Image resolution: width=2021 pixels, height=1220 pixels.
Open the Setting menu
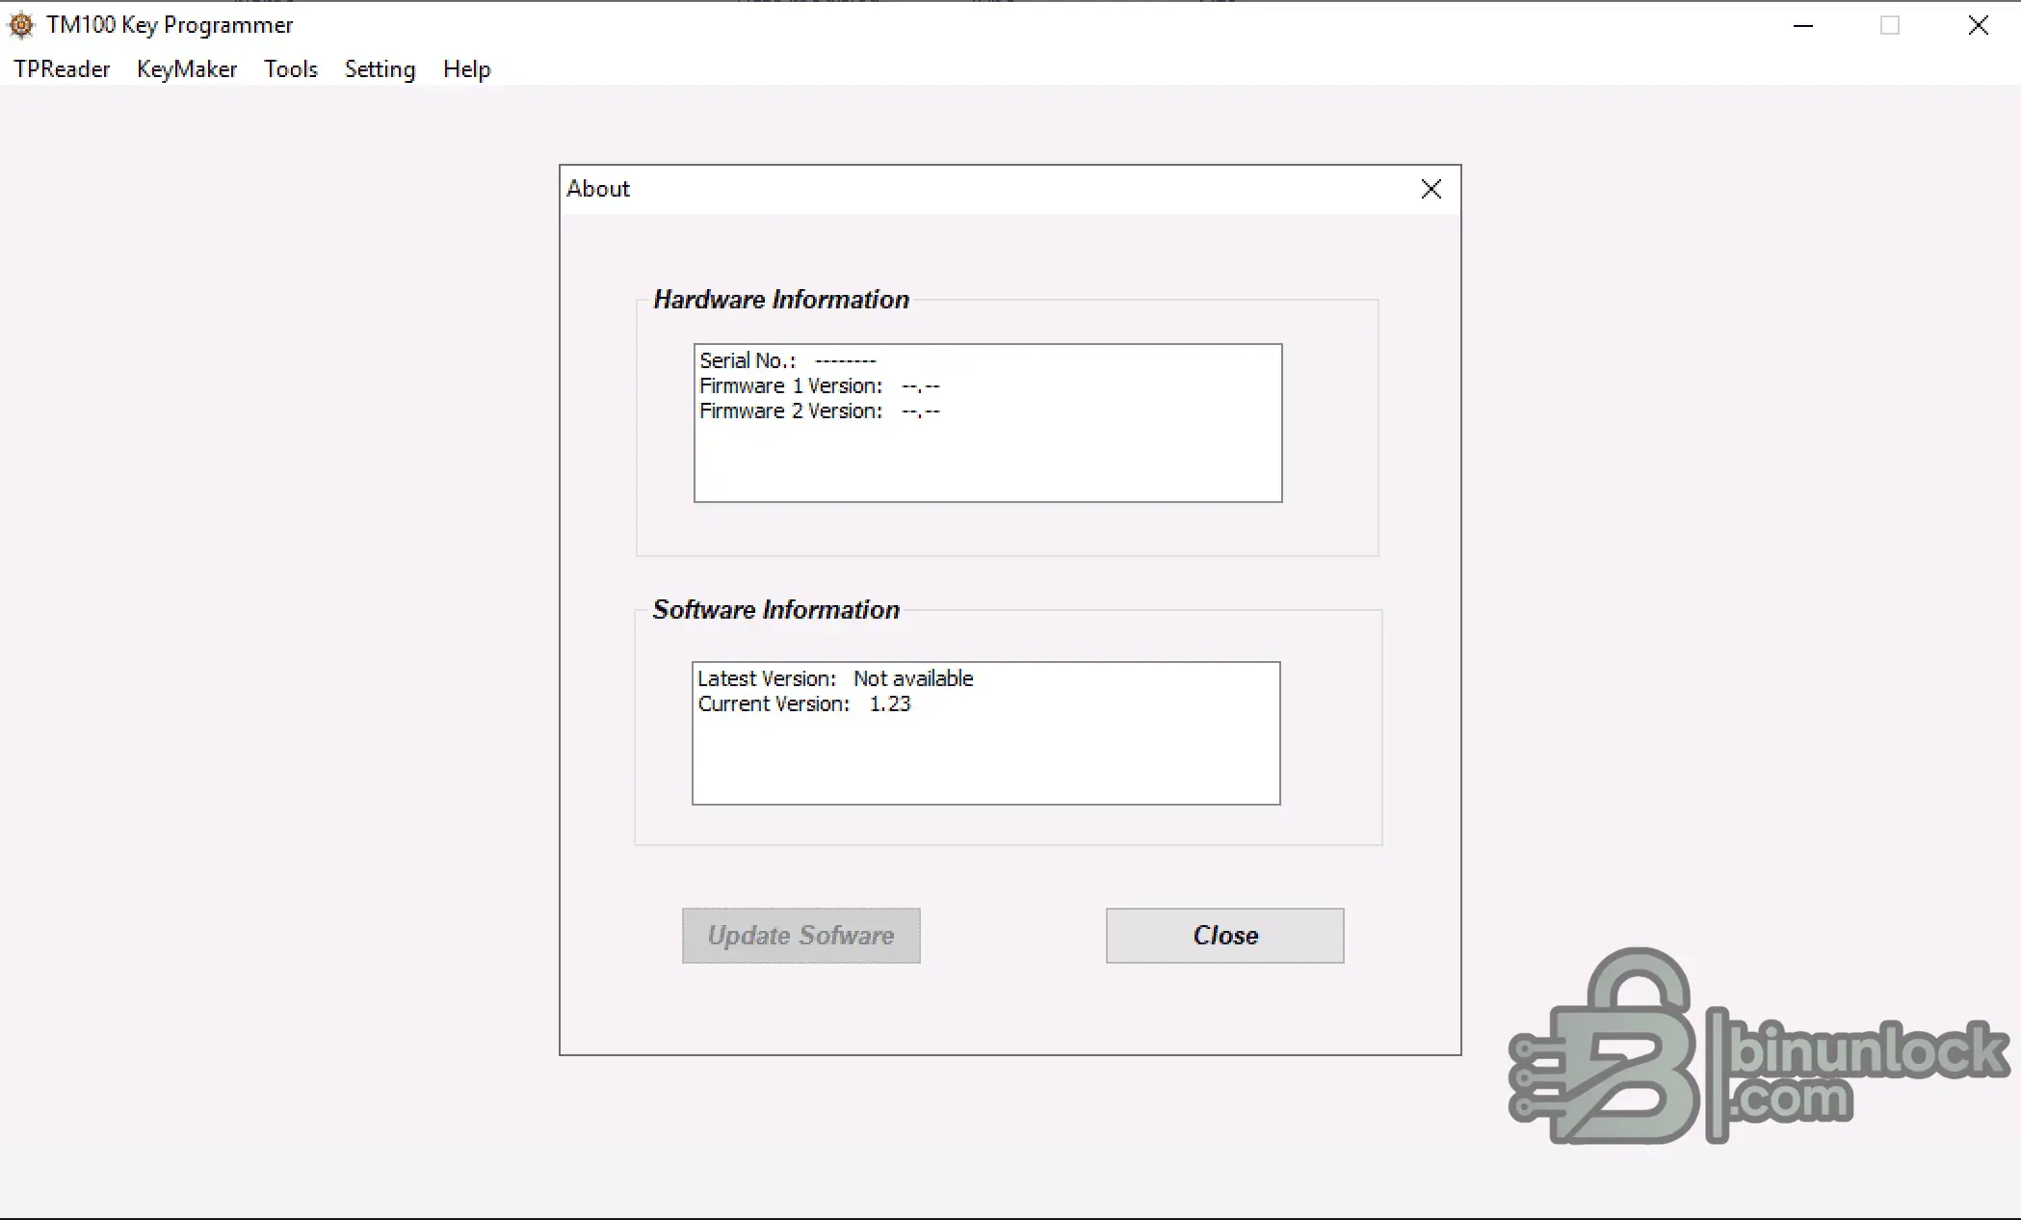(x=380, y=69)
